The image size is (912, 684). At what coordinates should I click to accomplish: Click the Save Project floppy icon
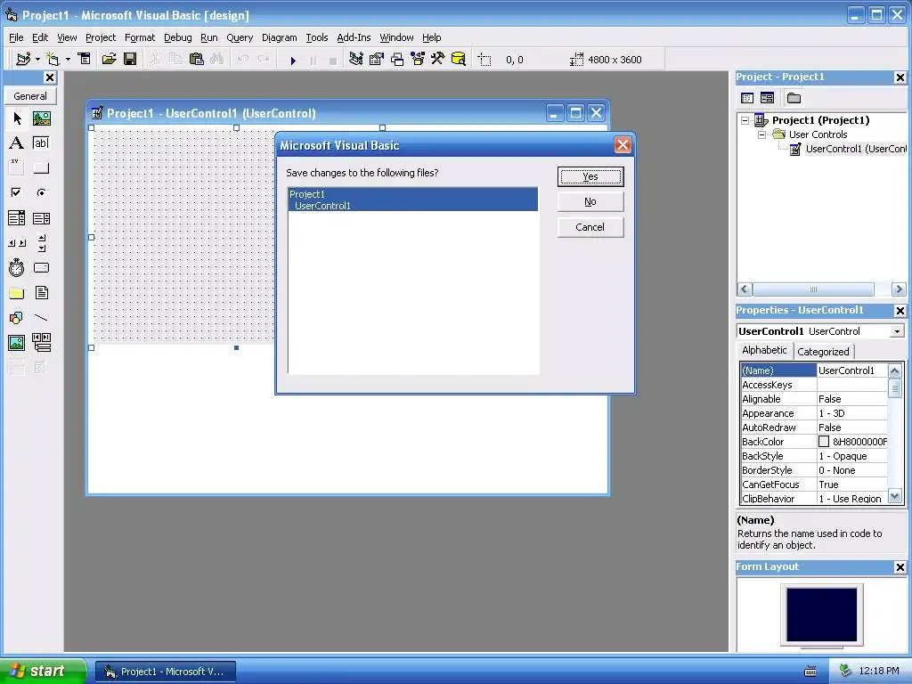(130, 60)
